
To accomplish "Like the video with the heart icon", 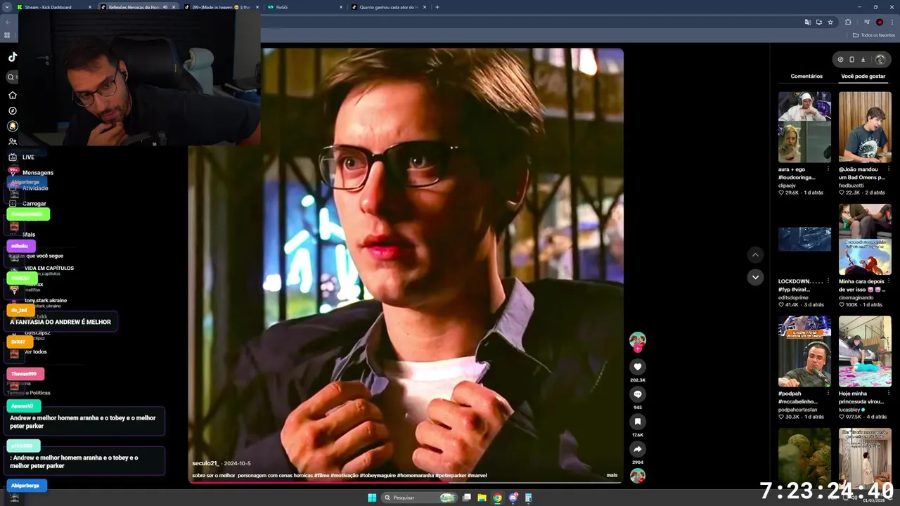I will [638, 367].
